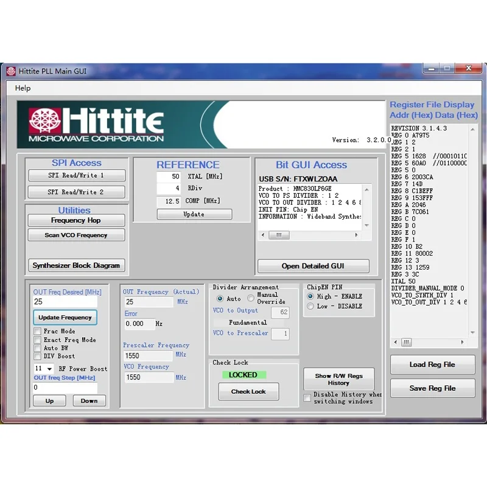Click Update button under REFERENCE
The height and width of the screenshot is (487, 487).
tap(194, 214)
